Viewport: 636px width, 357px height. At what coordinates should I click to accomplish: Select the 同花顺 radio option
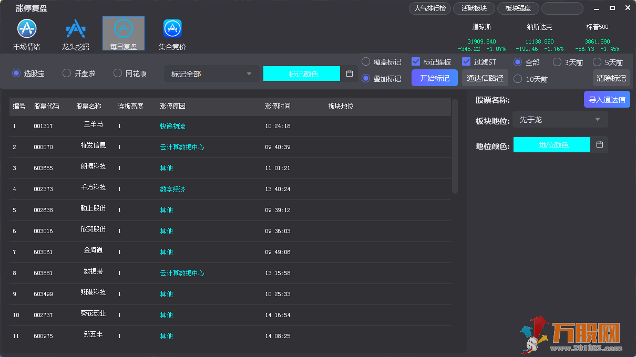point(130,73)
